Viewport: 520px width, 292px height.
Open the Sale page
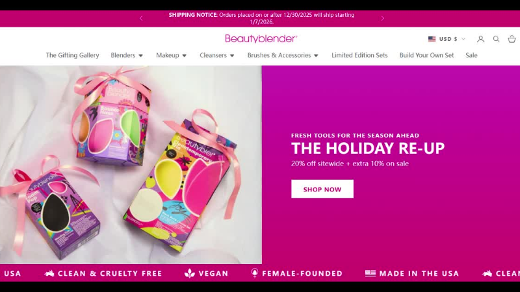point(471,55)
